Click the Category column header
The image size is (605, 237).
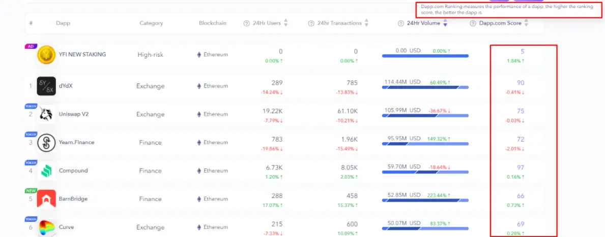[x=151, y=23]
